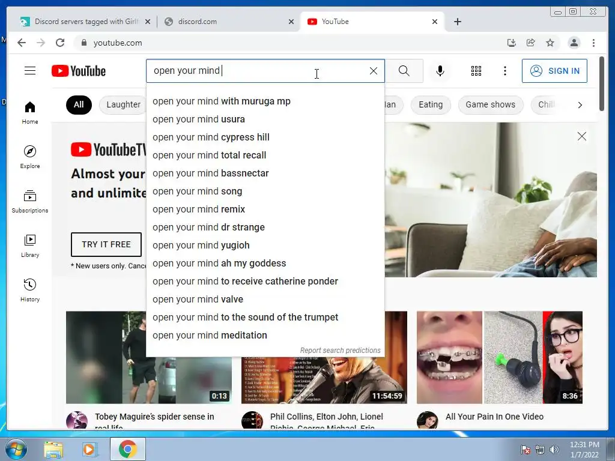
Task: Open the Chrome three-dot menu
Action: pos(593,43)
